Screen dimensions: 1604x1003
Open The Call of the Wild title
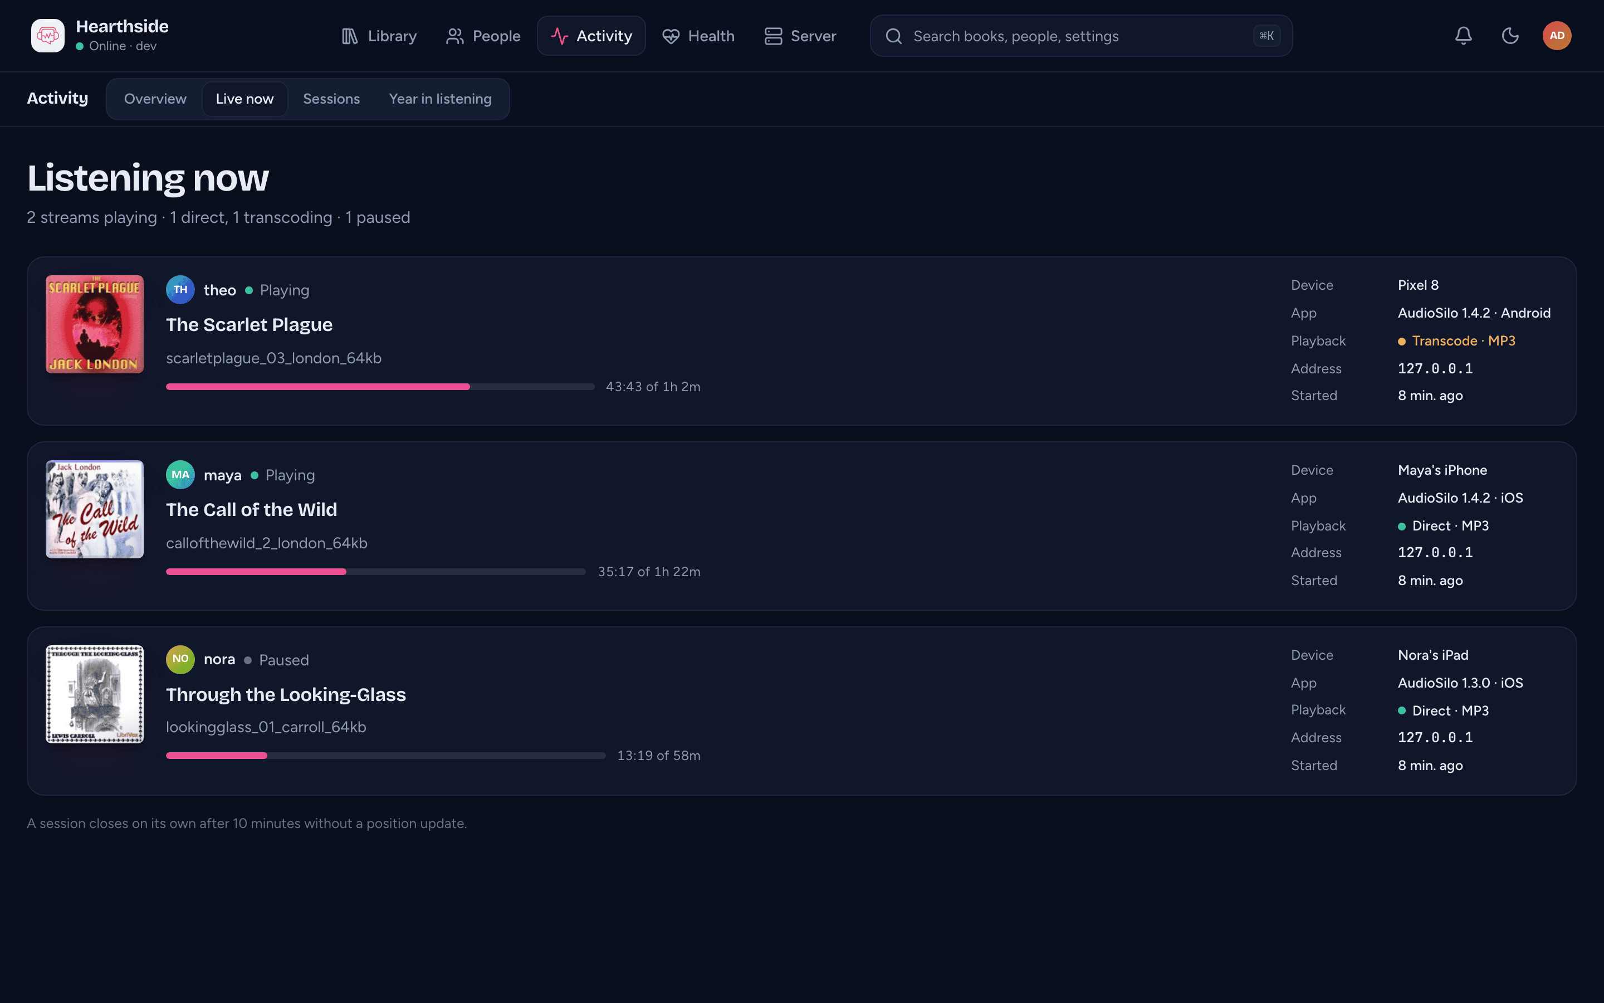pyautogui.click(x=251, y=509)
